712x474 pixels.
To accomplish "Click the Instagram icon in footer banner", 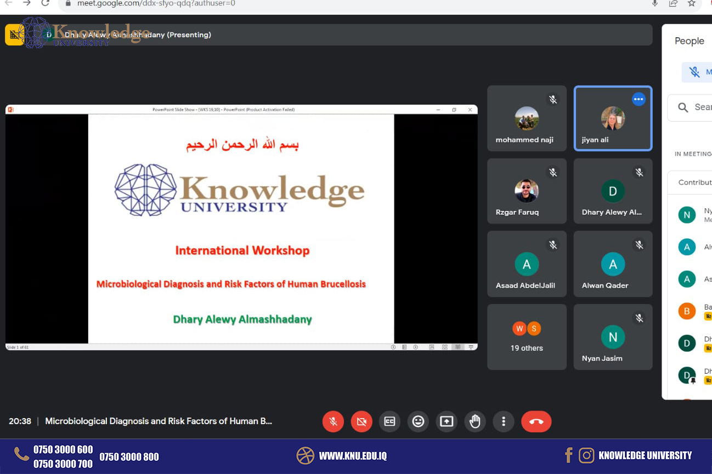I will tap(586, 455).
